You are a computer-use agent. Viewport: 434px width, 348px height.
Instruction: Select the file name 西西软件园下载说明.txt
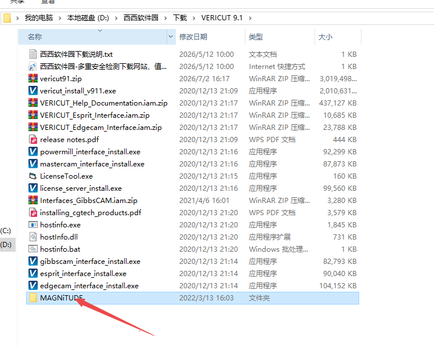[x=77, y=54]
